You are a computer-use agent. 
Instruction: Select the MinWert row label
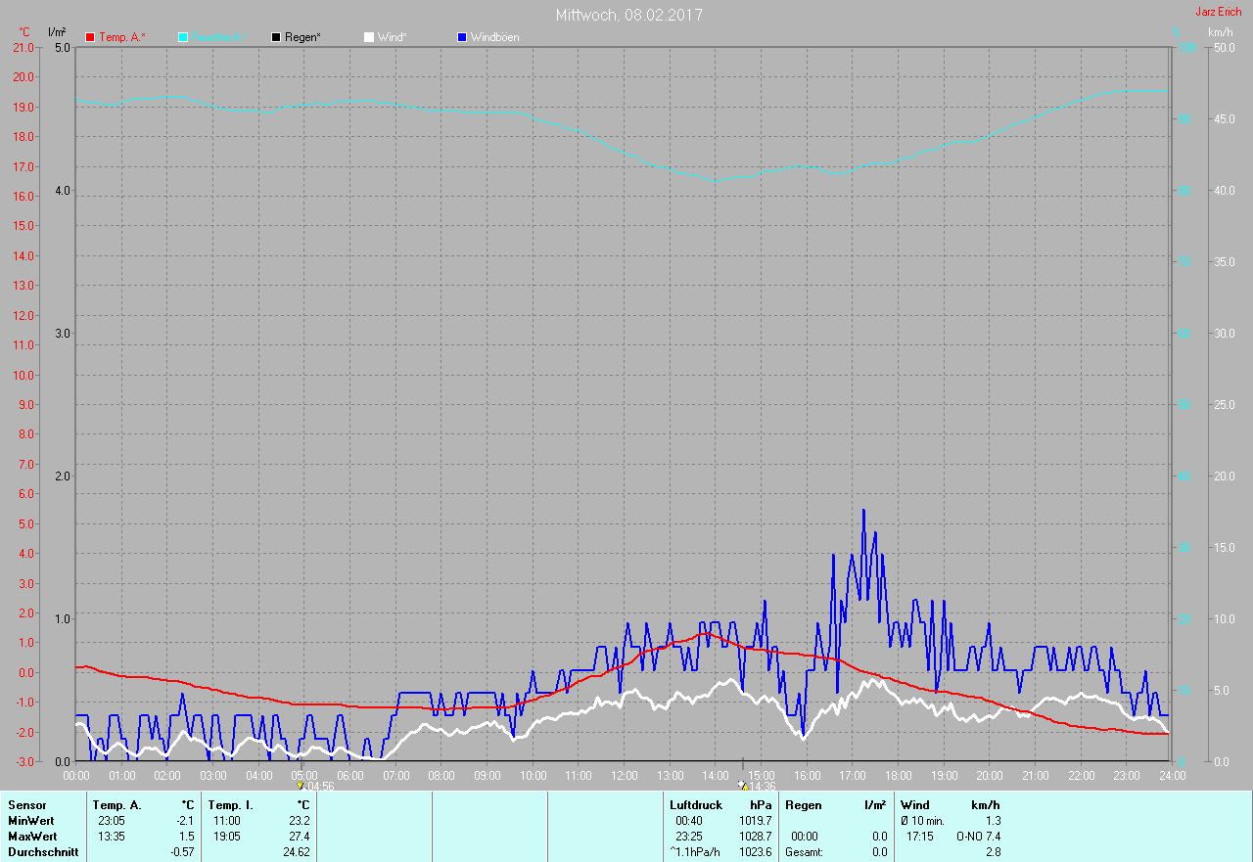pyautogui.click(x=29, y=820)
